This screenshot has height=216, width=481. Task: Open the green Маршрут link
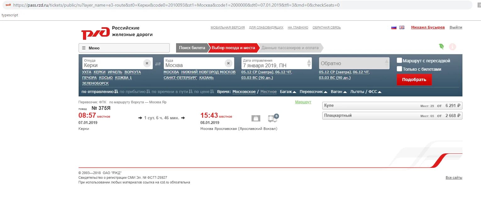coord(303,102)
